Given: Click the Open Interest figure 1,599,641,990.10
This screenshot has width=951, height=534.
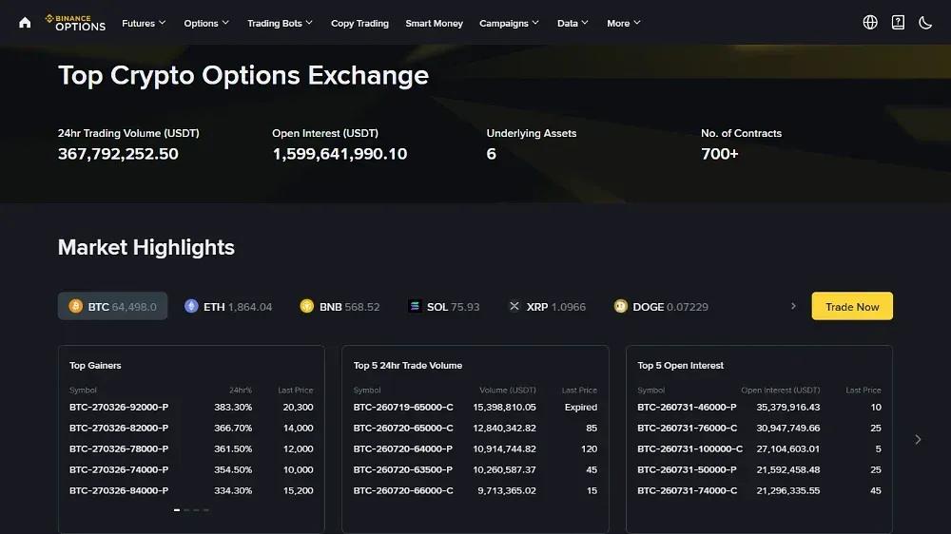Looking at the screenshot, I should coord(340,154).
